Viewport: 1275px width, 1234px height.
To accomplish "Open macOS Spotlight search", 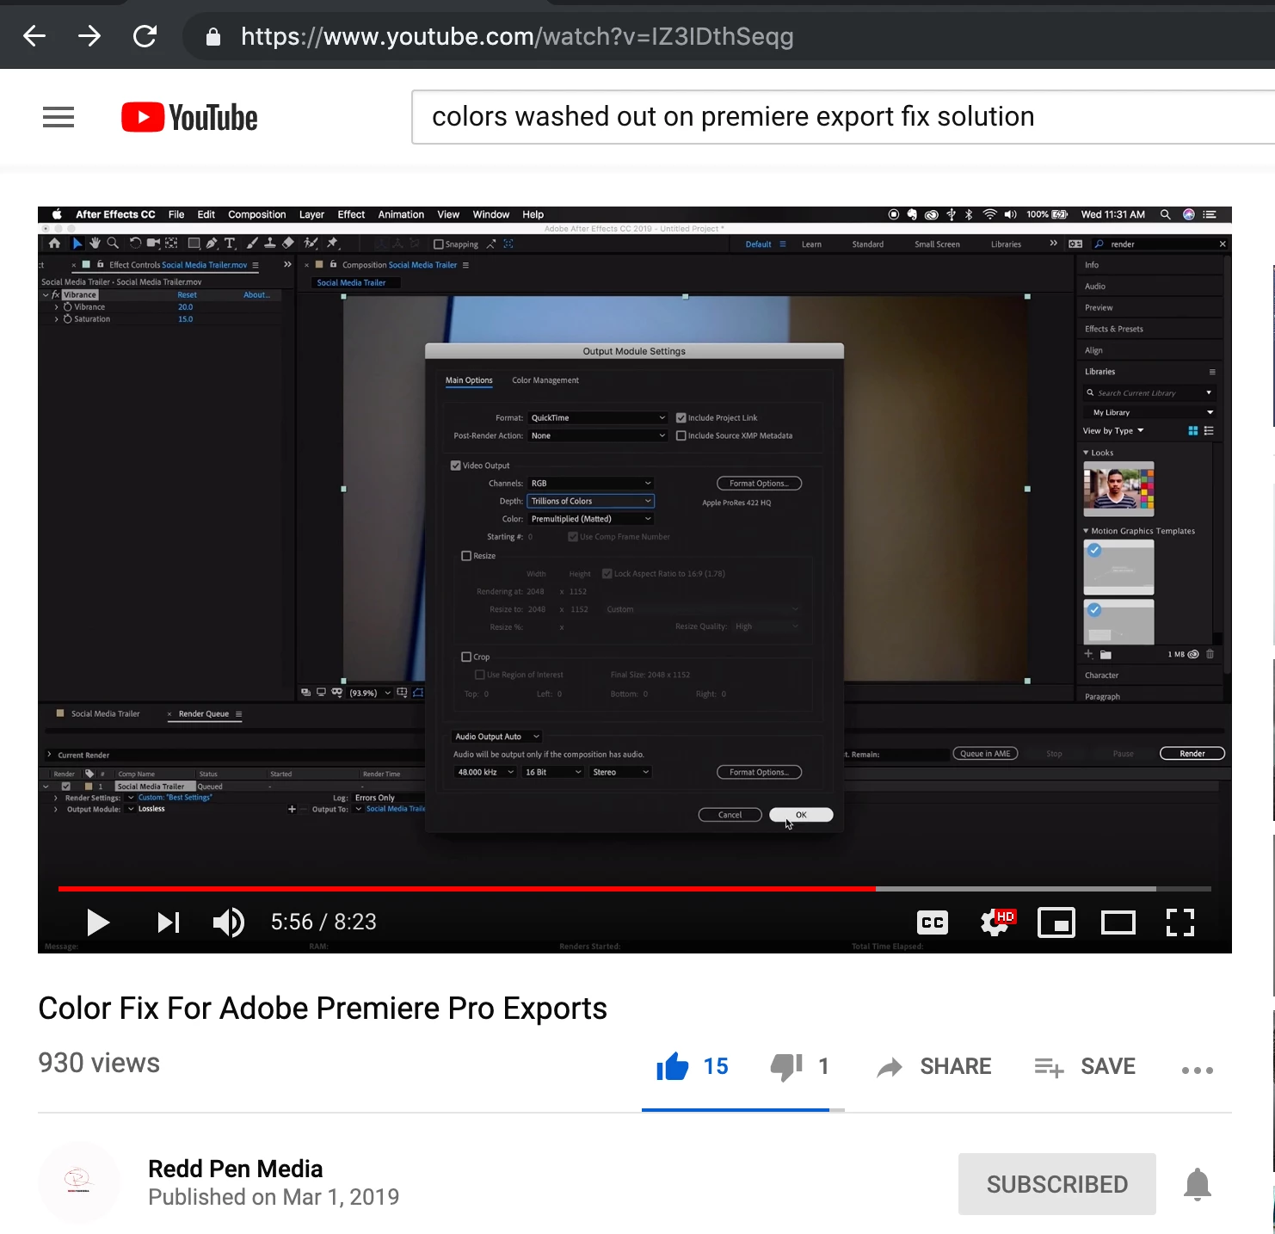I will [x=1165, y=215].
